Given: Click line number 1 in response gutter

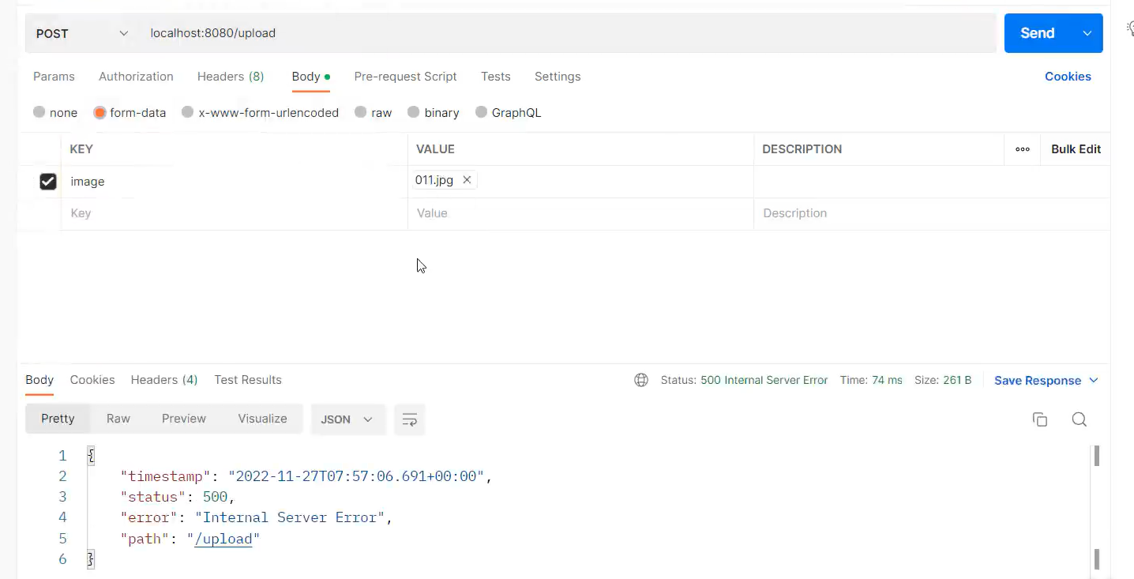Looking at the screenshot, I should [x=62, y=456].
